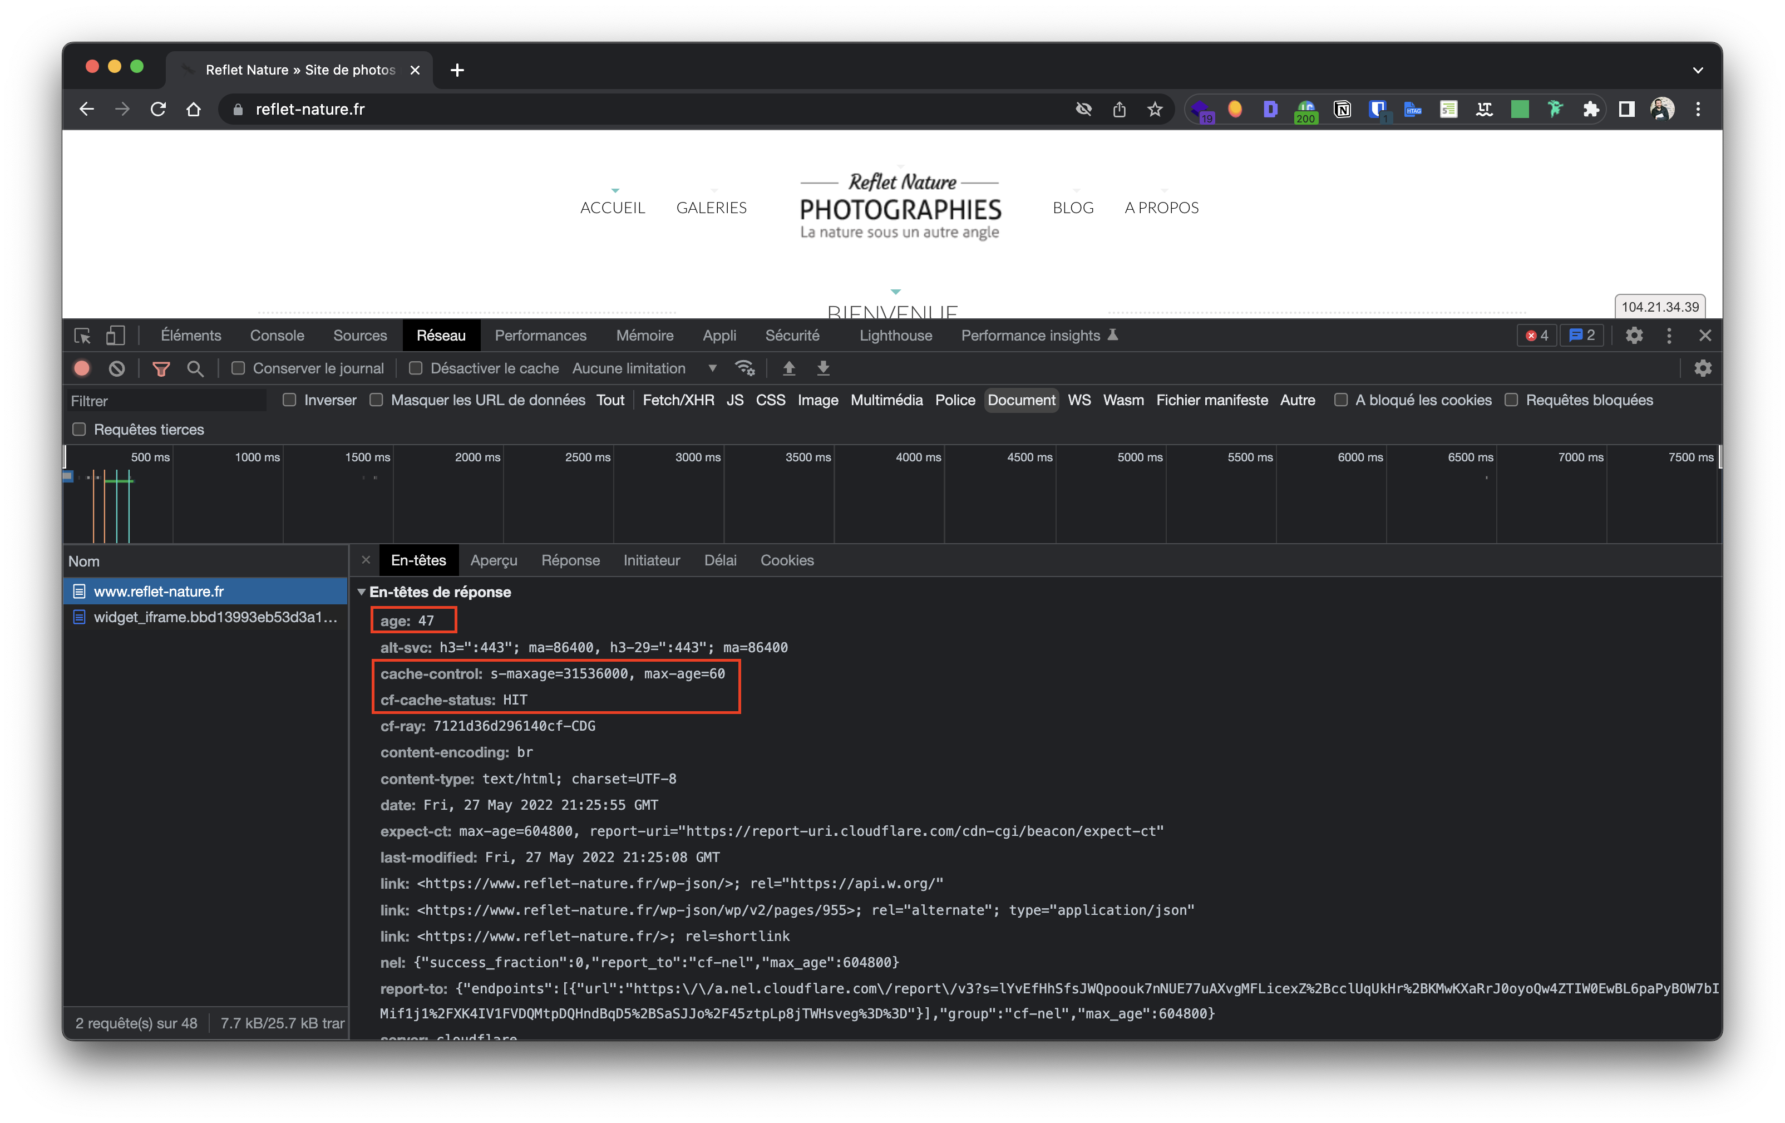Open the Performances tab
Screen dimensions: 1785x1123
540,336
